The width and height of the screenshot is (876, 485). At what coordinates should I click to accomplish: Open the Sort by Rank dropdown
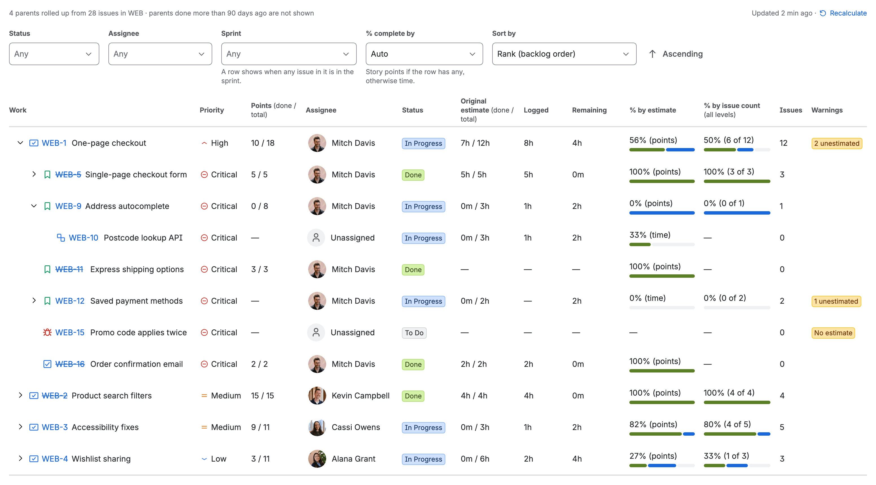[x=564, y=54]
